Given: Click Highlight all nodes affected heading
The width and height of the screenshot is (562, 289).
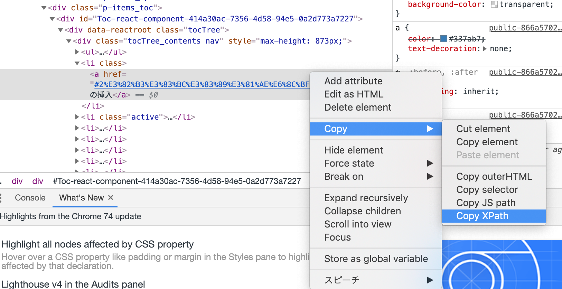Looking at the screenshot, I should [97, 244].
